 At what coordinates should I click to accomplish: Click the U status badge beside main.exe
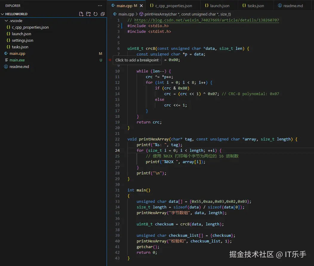click(x=101, y=60)
